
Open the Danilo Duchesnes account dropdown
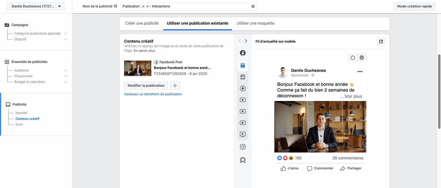click(36, 6)
